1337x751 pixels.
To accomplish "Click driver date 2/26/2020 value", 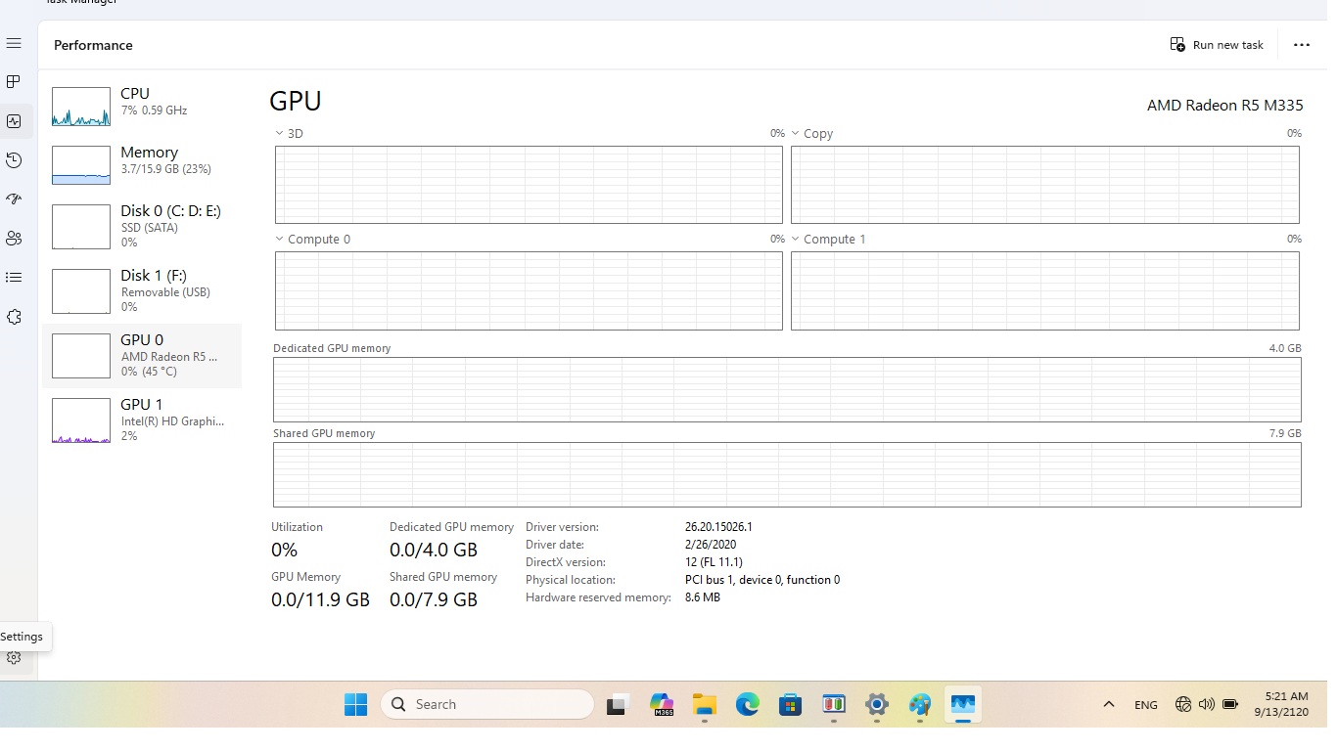I will click(711, 545).
